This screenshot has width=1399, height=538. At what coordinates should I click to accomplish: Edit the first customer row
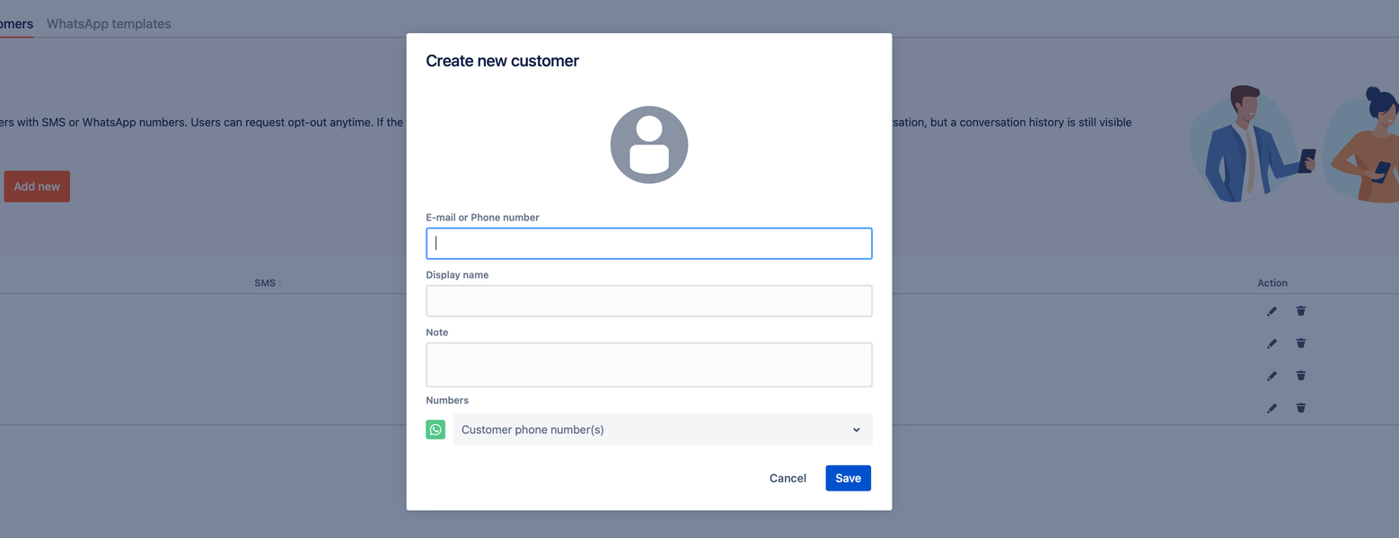[1271, 310]
